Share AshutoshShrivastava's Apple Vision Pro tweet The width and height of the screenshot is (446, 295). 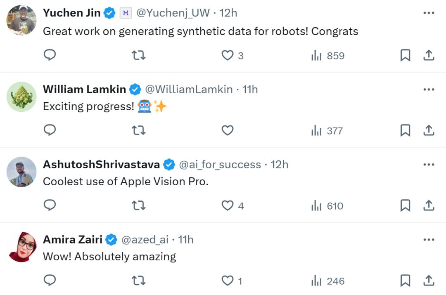tap(429, 205)
